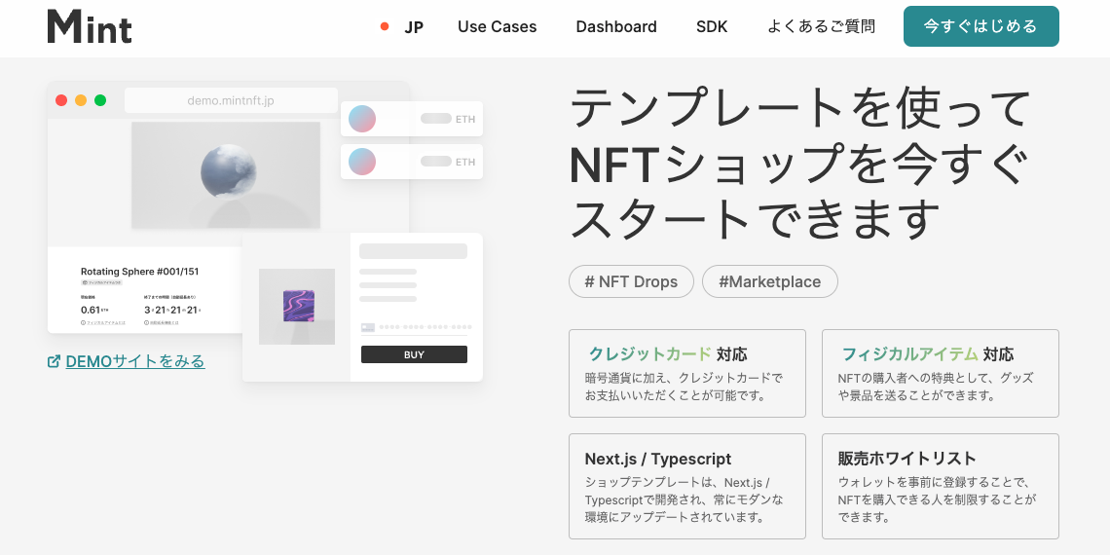The width and height of the screenshot is (1110, 555).
Task: Select the #Marketplace tag
Action: coord(769,281)
